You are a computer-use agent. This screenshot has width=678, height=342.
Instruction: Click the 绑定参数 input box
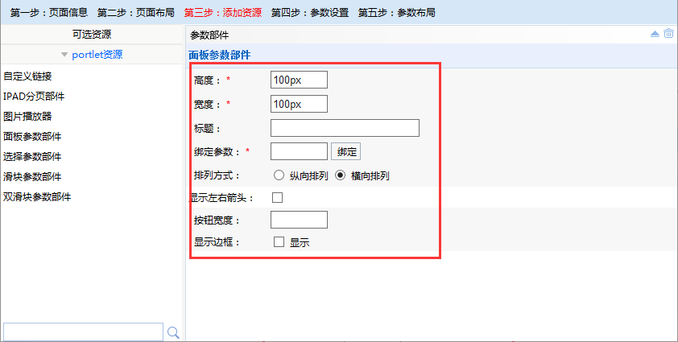pyautogui.click(x=299, y=151)
